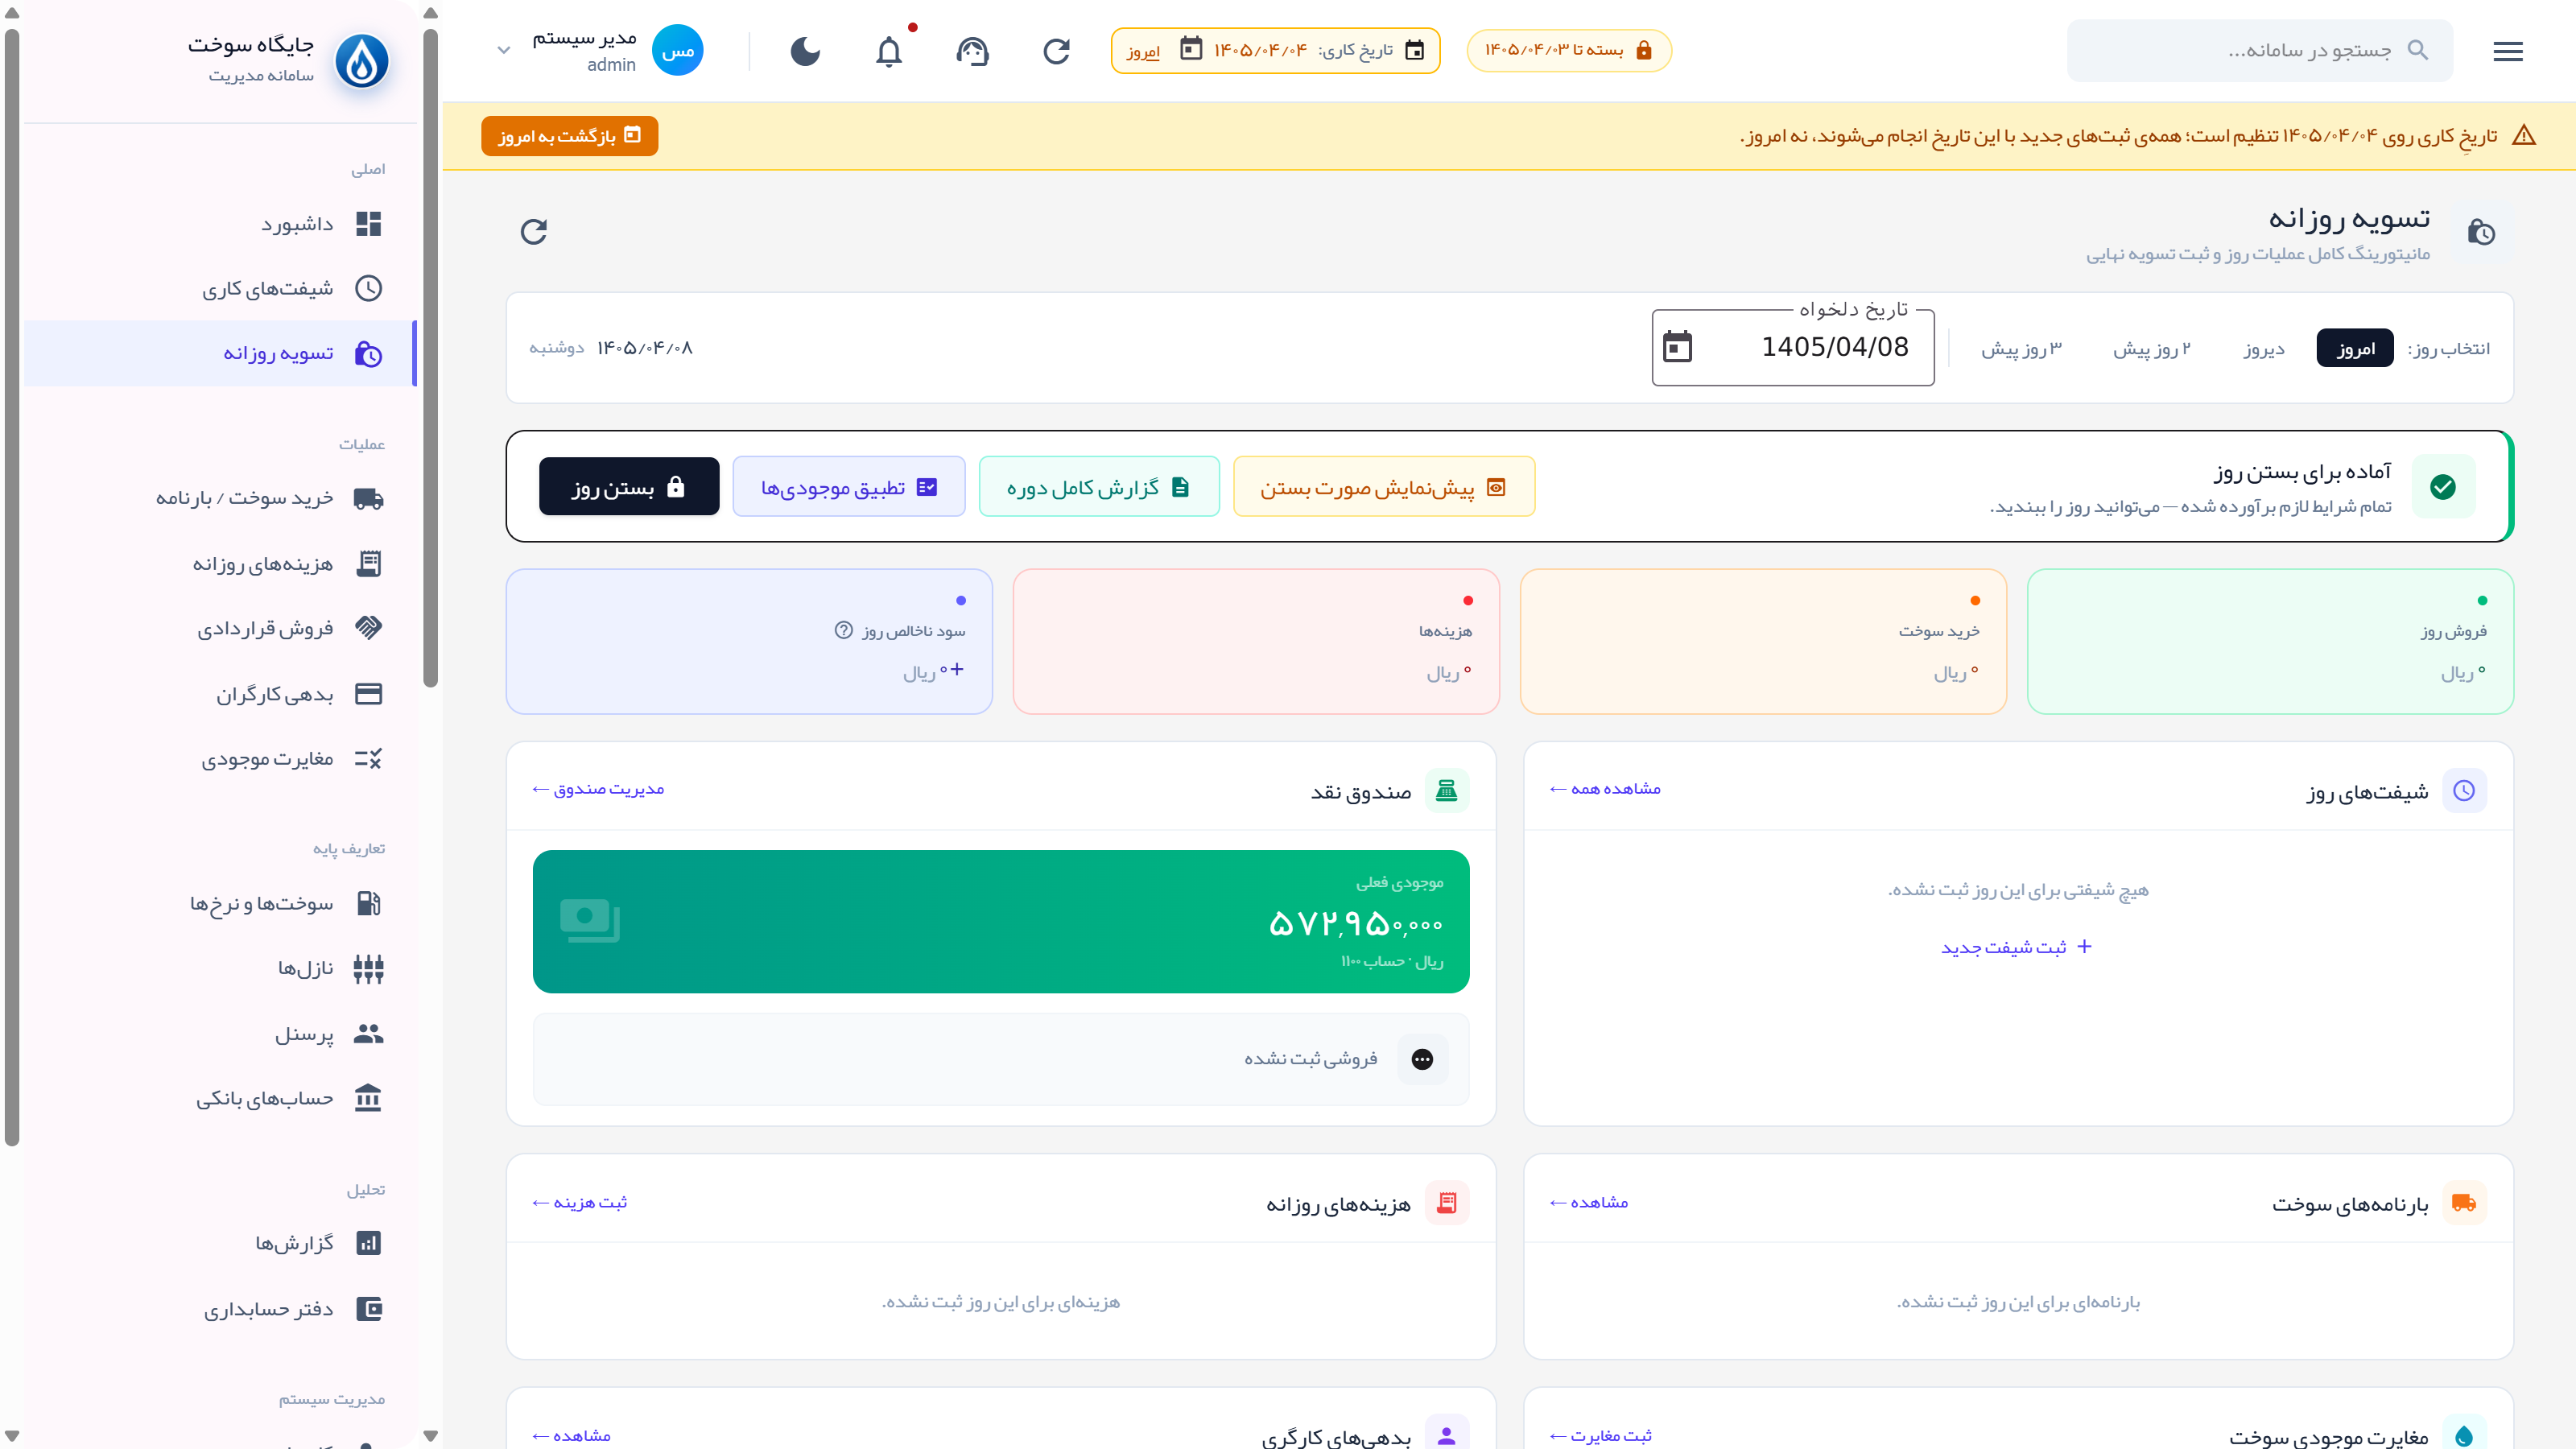Click the 1405/04/08 date input
Screen dimensions: 2576x1449
tap(1793, 347)
